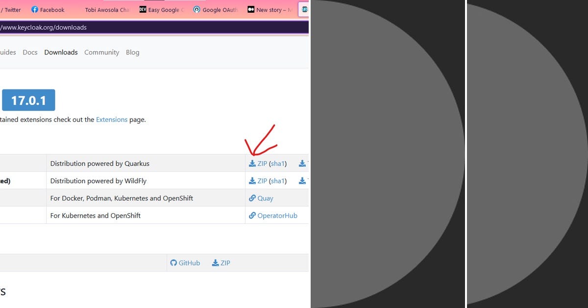This screenshot has height=308, width=588.
Task: Click the Google OAuth bookmark icon
Action: point(196,9)
